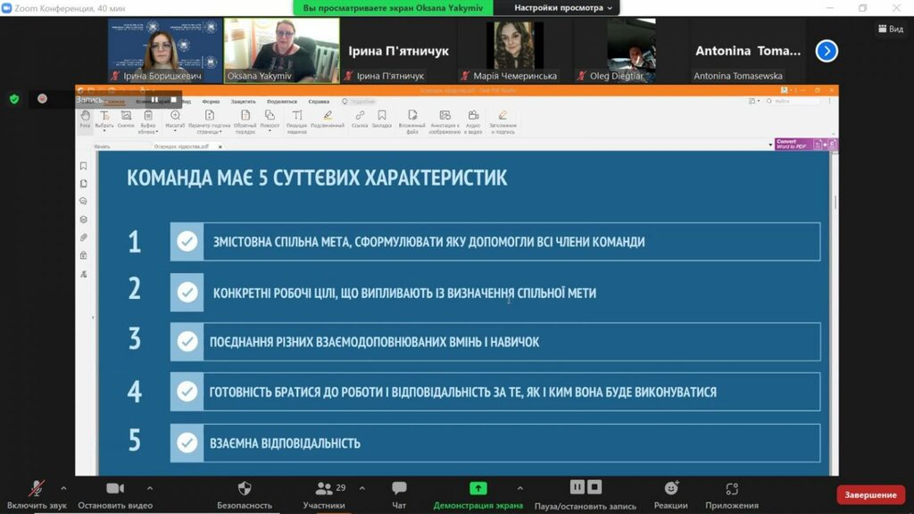Open the Форма menu in PDF reader
Screen dimensions: 914x514
(211, 102)
